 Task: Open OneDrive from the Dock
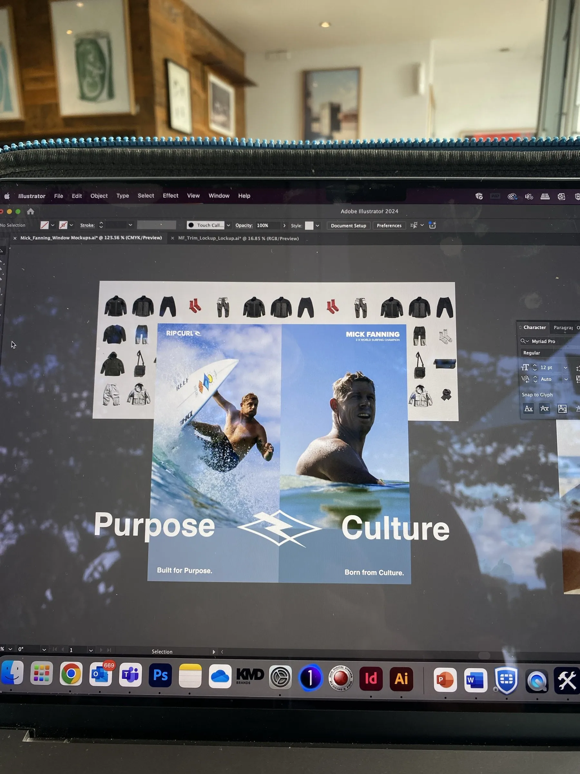click(x=220, y=676)
